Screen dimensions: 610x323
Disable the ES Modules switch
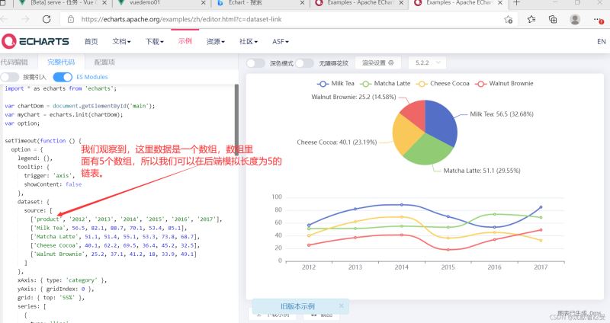pyautogui.click(x=63, y=77)
